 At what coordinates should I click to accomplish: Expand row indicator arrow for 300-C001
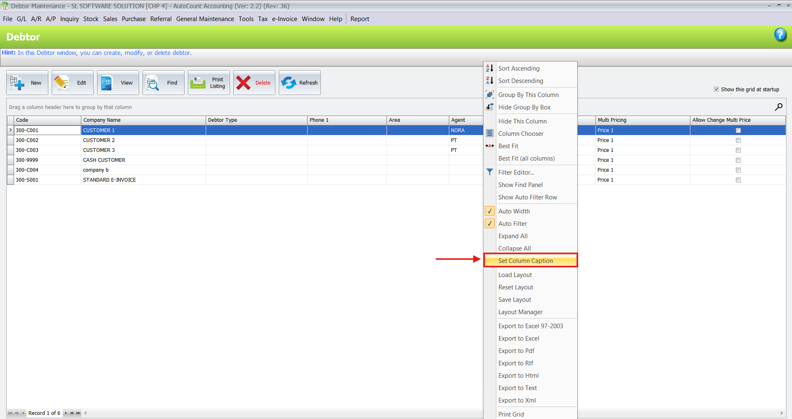tap(10, 130)
